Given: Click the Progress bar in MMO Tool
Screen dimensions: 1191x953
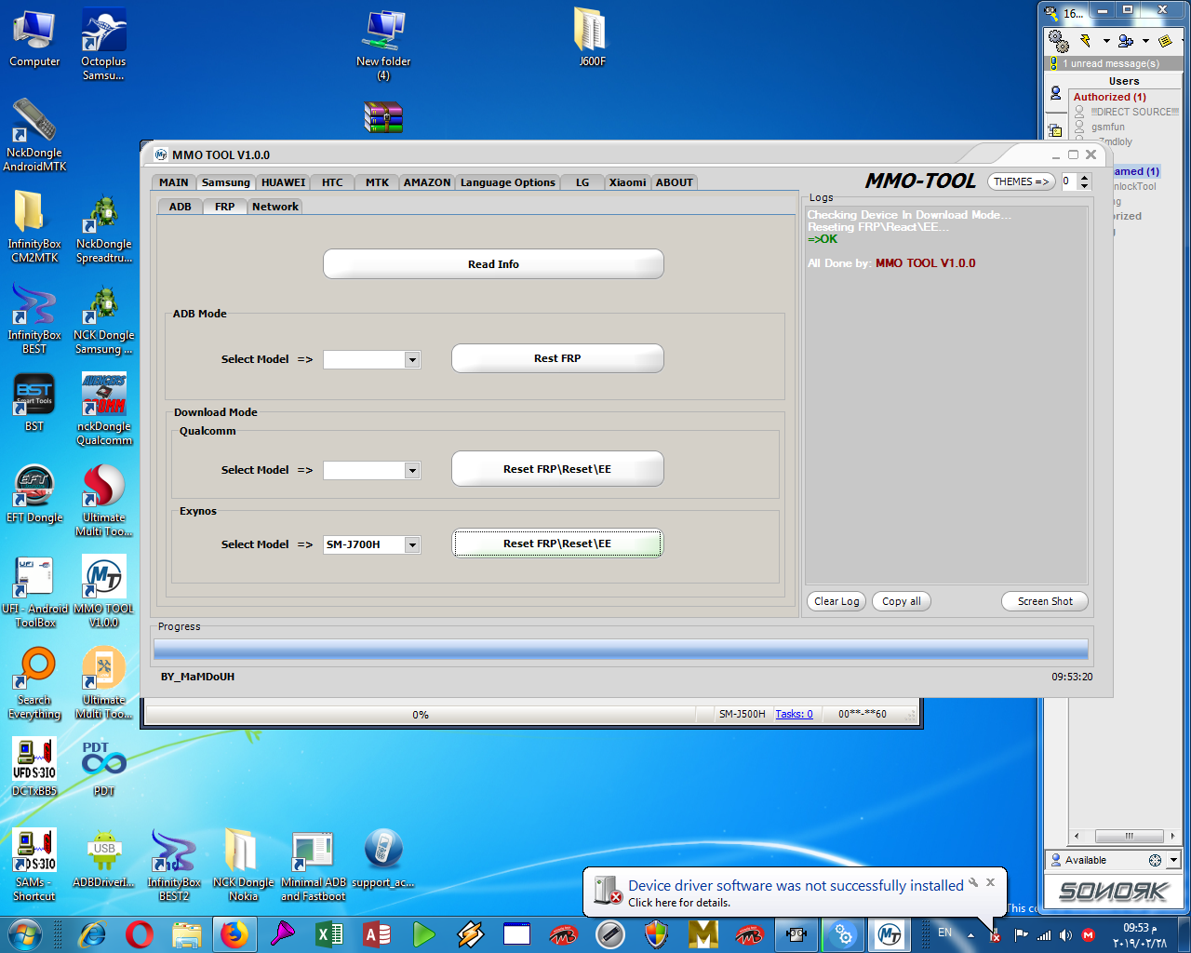Looking at the screenshot, I should pos(621,649).
